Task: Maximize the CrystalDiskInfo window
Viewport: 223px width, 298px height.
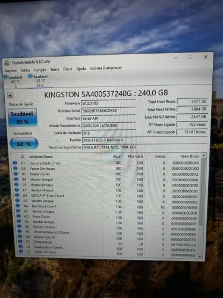Action: [190, 57]
